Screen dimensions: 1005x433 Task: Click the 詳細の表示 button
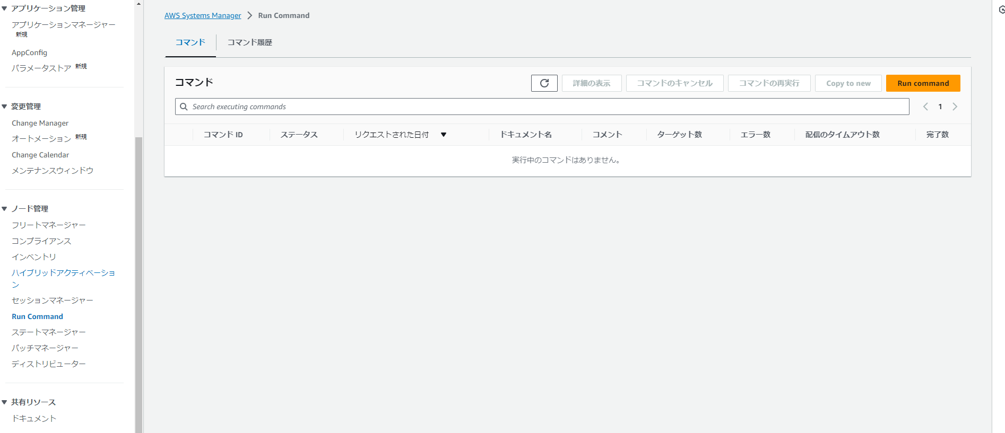[592, 83]
